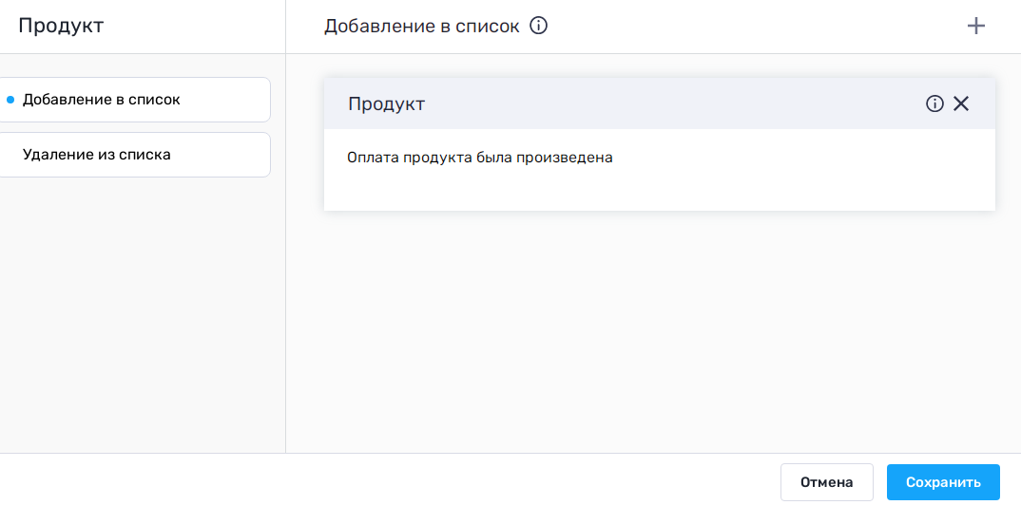Click the empty area below the Продукт card
Screen dimensions: 1021x505
click(656, 332)
